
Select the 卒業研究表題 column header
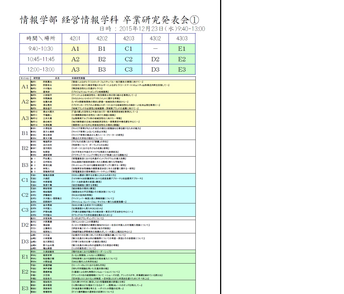point(78,78)
